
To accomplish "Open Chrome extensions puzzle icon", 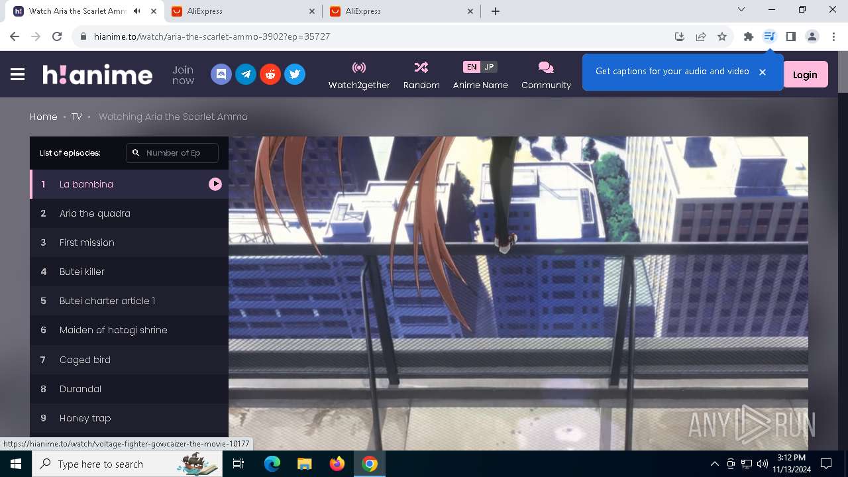I will [x=749, y=36].
